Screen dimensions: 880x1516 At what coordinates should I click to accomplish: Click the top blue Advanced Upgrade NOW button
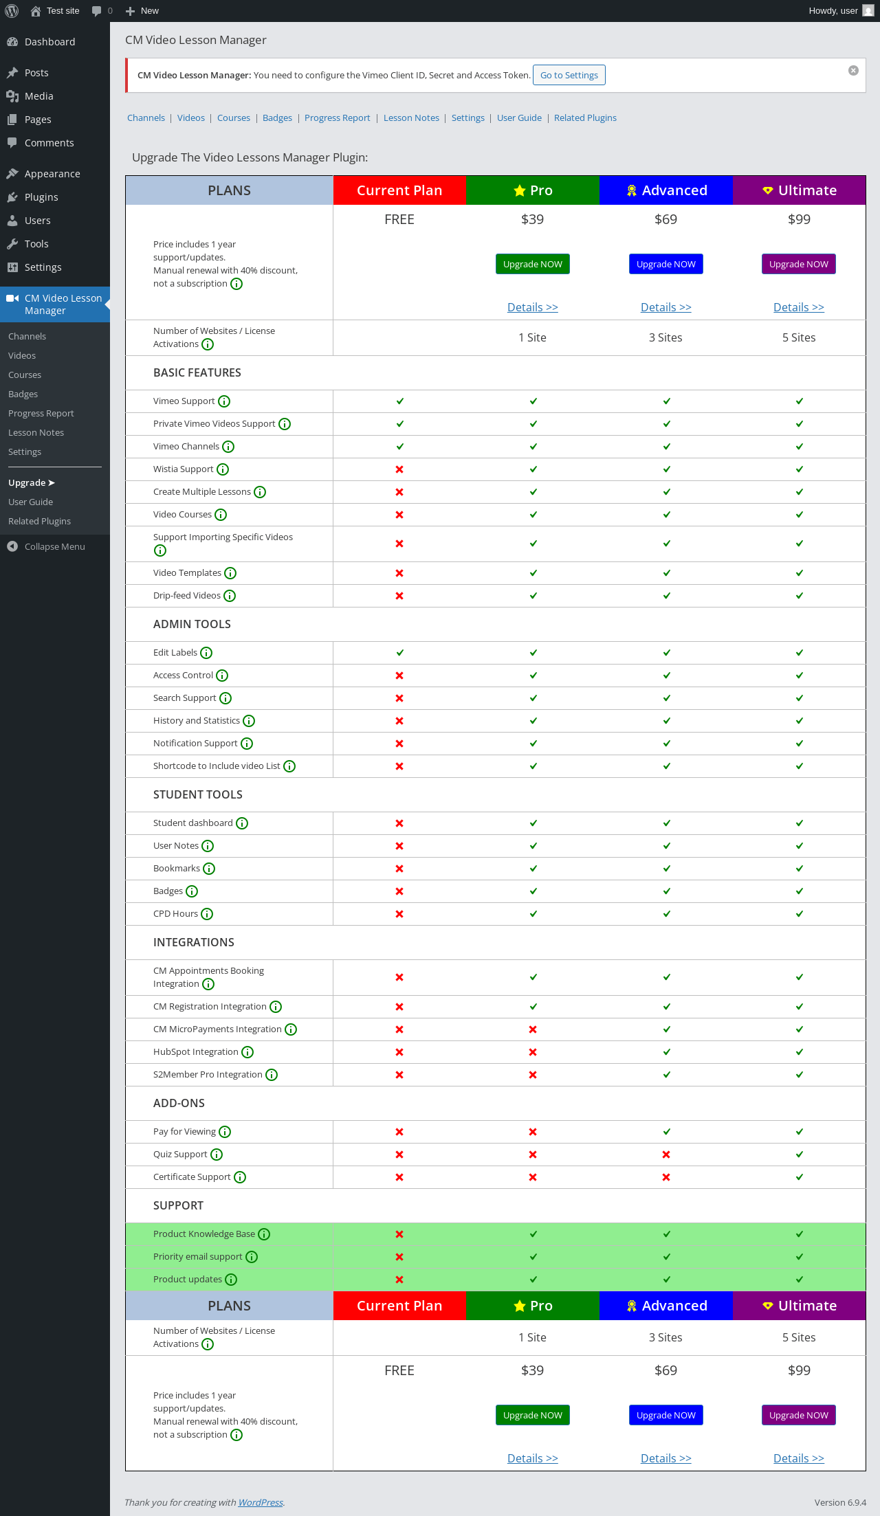coord(666,265)
